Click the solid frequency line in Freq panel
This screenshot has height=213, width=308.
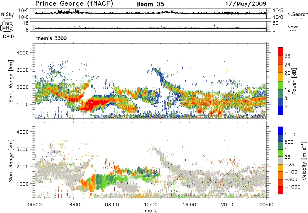151,29
